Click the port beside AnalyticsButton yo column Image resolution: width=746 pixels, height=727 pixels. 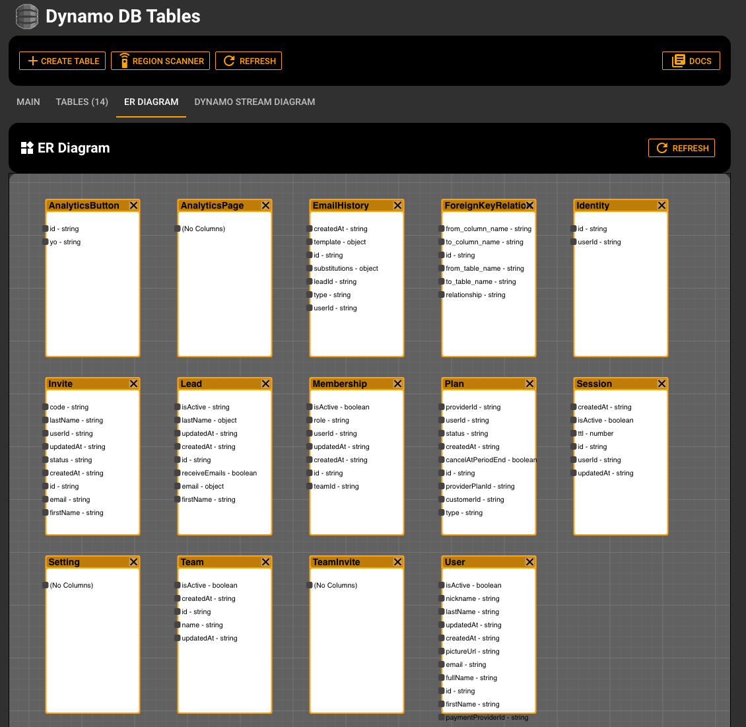[x=45, y=242]
